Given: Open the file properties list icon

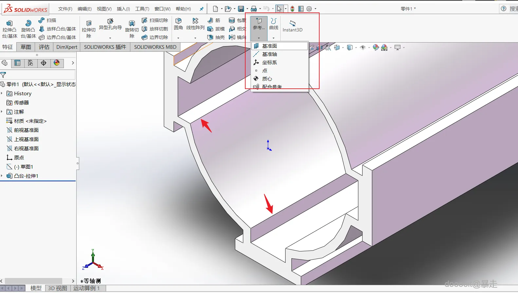Looking at the screenshot, I should coord(301,9).
